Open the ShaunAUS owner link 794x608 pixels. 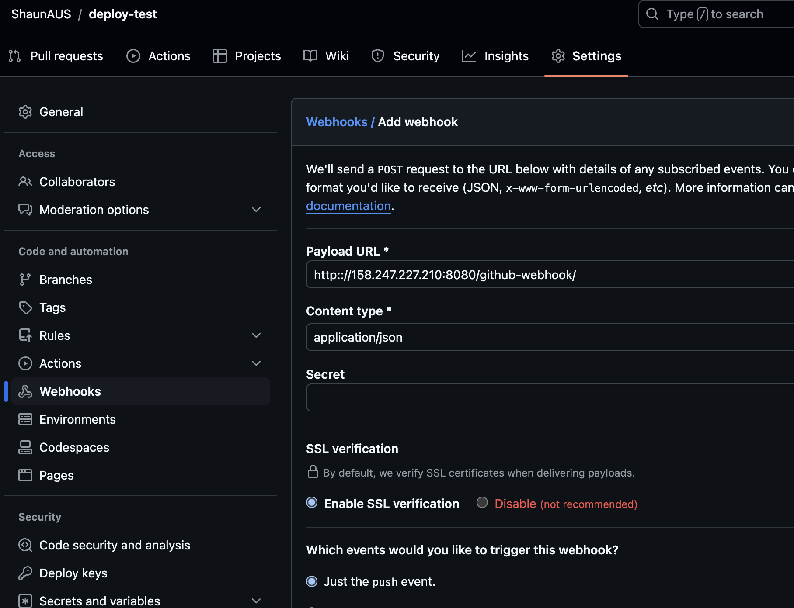pyautogui.click(x=41, y=14)
